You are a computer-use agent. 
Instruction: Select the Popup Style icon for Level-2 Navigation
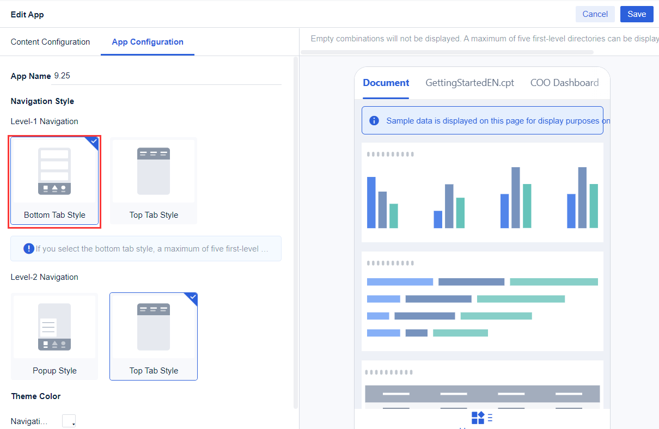54,326
